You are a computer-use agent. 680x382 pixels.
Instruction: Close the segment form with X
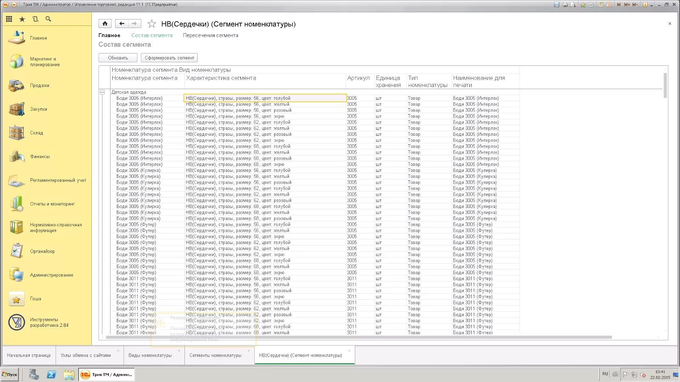tap(670, 24)
